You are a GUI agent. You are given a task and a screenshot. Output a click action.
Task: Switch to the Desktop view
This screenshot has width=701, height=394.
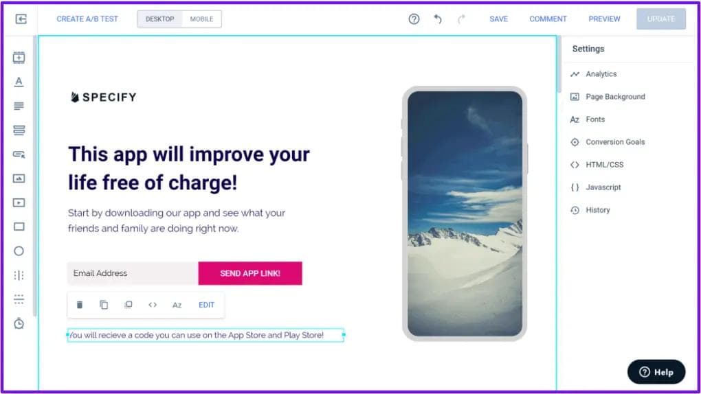[159, 19]
